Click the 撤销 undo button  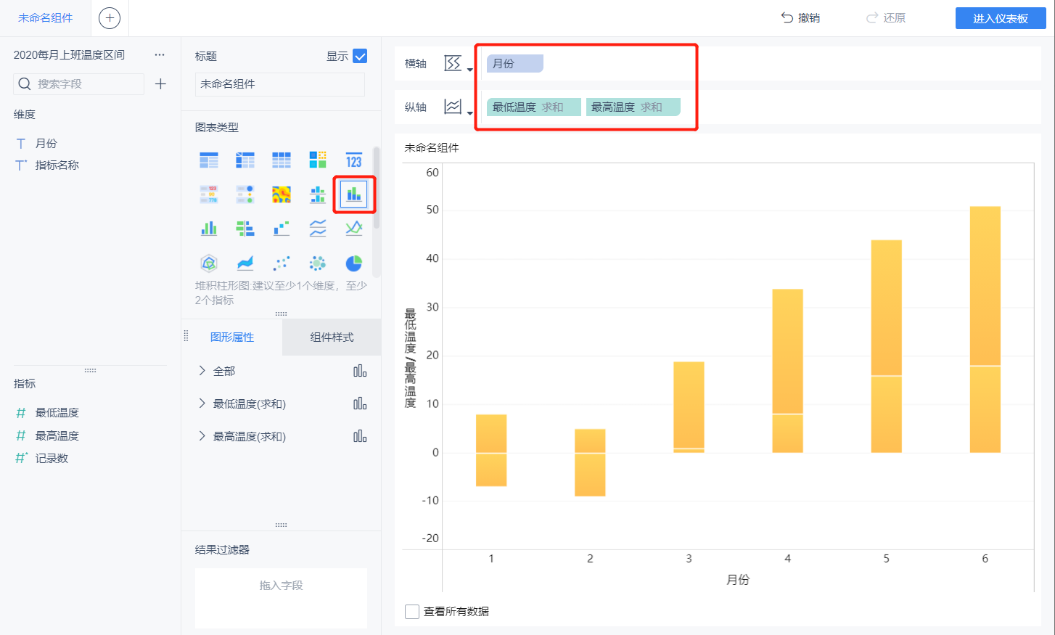tap(800, 18)
